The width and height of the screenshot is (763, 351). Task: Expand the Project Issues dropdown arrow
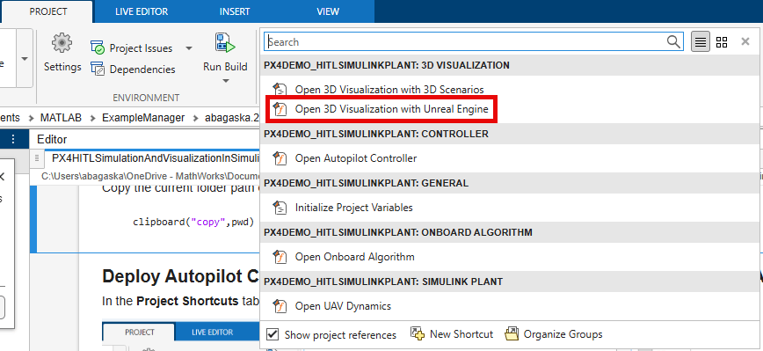point(189,48)
